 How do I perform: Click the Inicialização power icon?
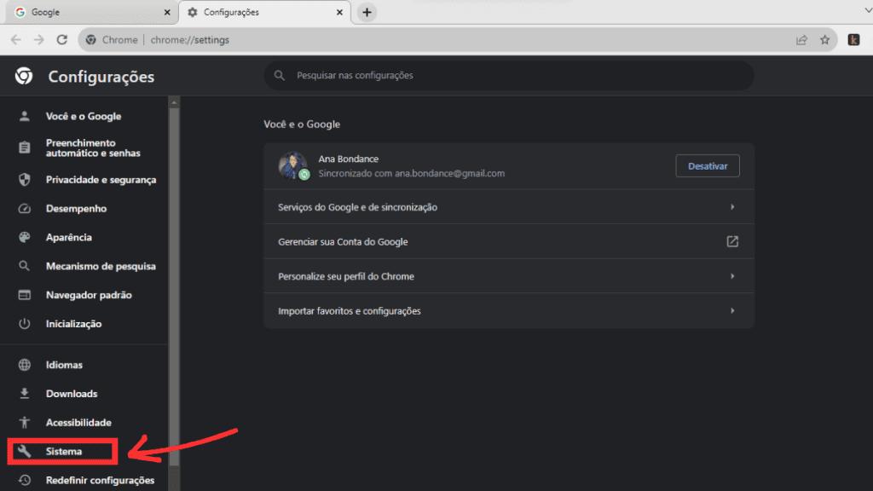pos(26,323)
